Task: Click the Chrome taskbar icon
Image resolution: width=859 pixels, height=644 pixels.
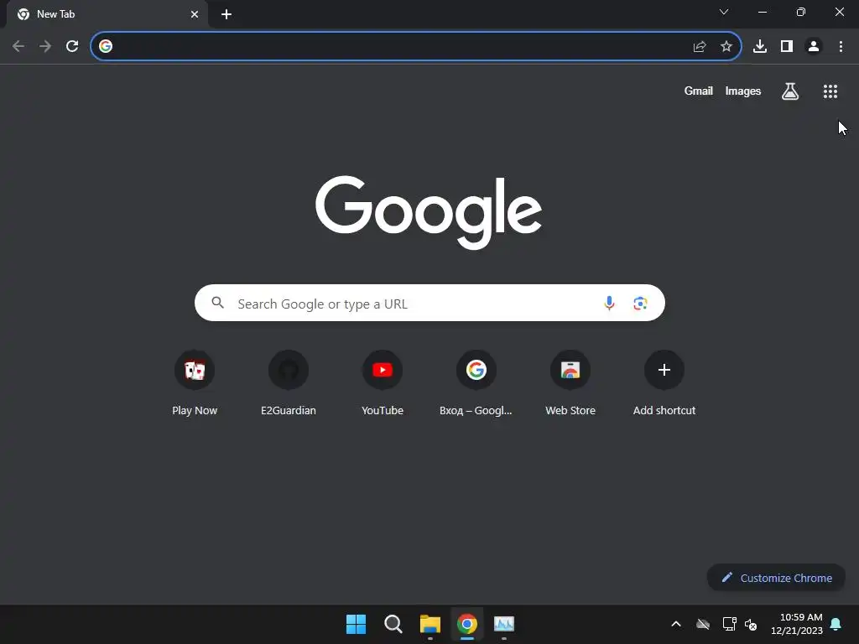Action: 467,624
